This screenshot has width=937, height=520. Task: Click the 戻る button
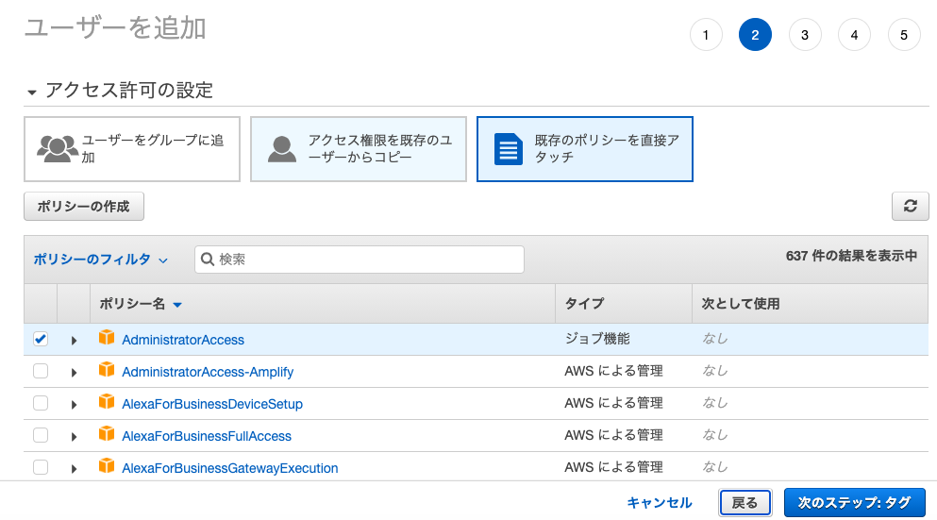click(745, 503)
